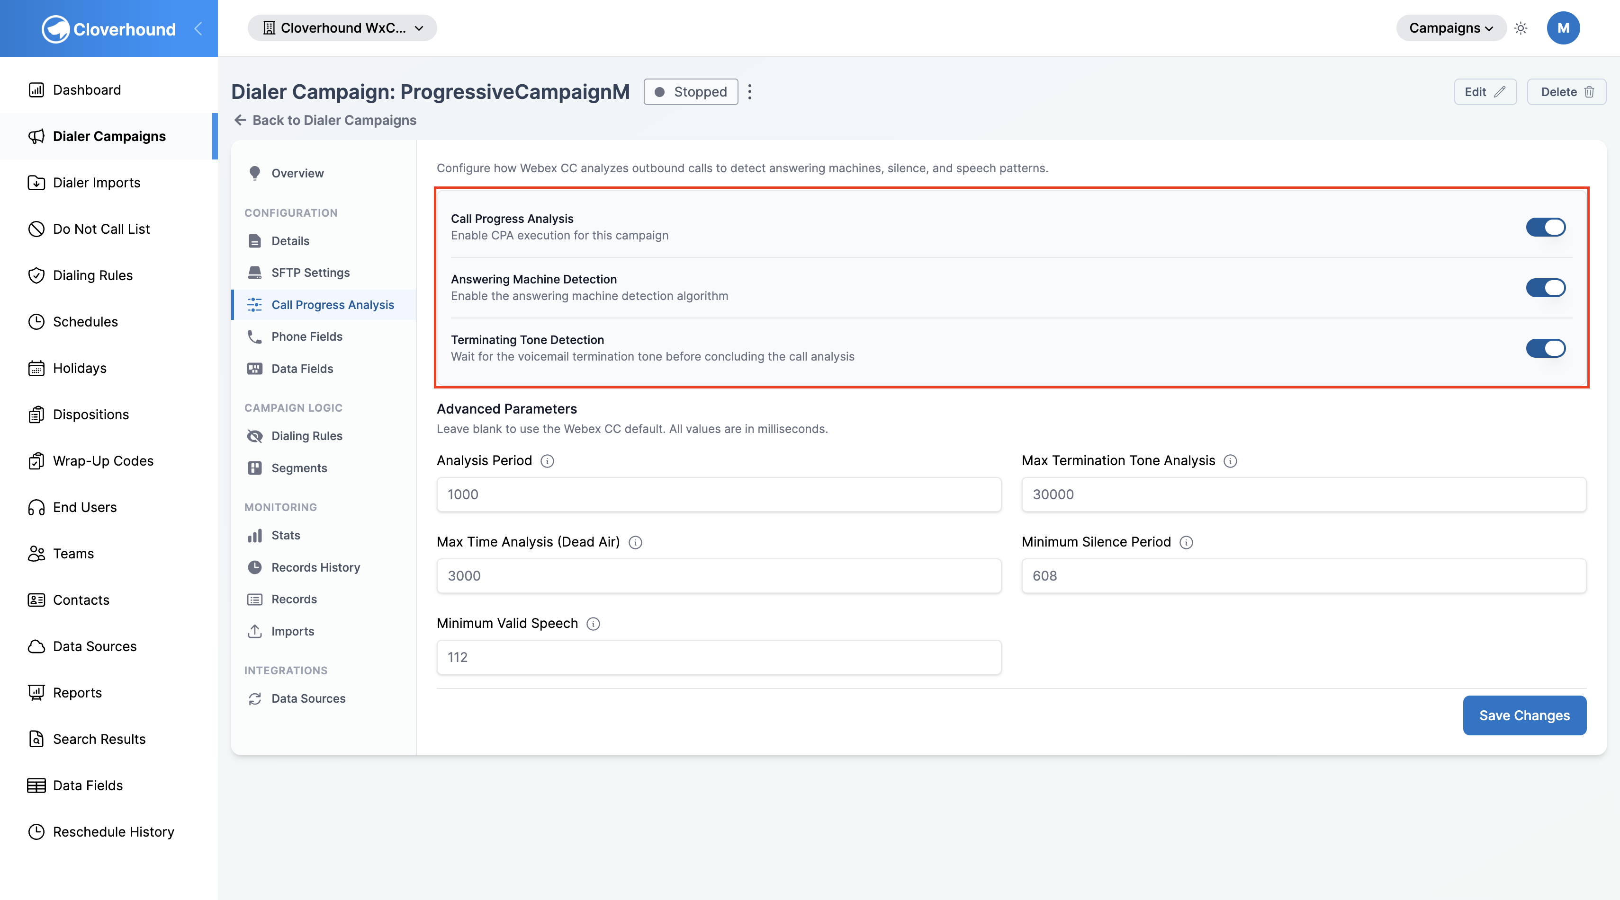Click the Do Not Call List icon
This screenshot has width=1620, height=900.
36,229
